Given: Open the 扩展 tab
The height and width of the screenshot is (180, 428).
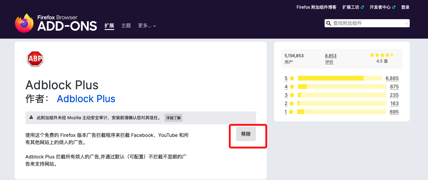Looking at the screenshot, I should (x=109, y=26).
